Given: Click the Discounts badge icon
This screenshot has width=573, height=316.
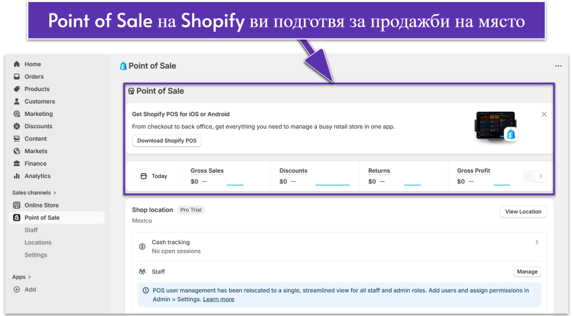Looking at the screenshot, I should coord(16,127).
